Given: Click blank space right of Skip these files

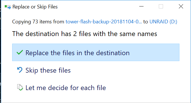Looking at the screenshot, I should [x=124, y=70].
